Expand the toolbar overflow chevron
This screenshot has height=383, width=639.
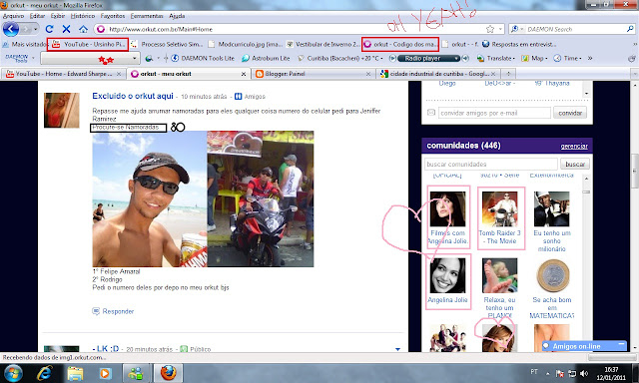(x=590, y=58)
